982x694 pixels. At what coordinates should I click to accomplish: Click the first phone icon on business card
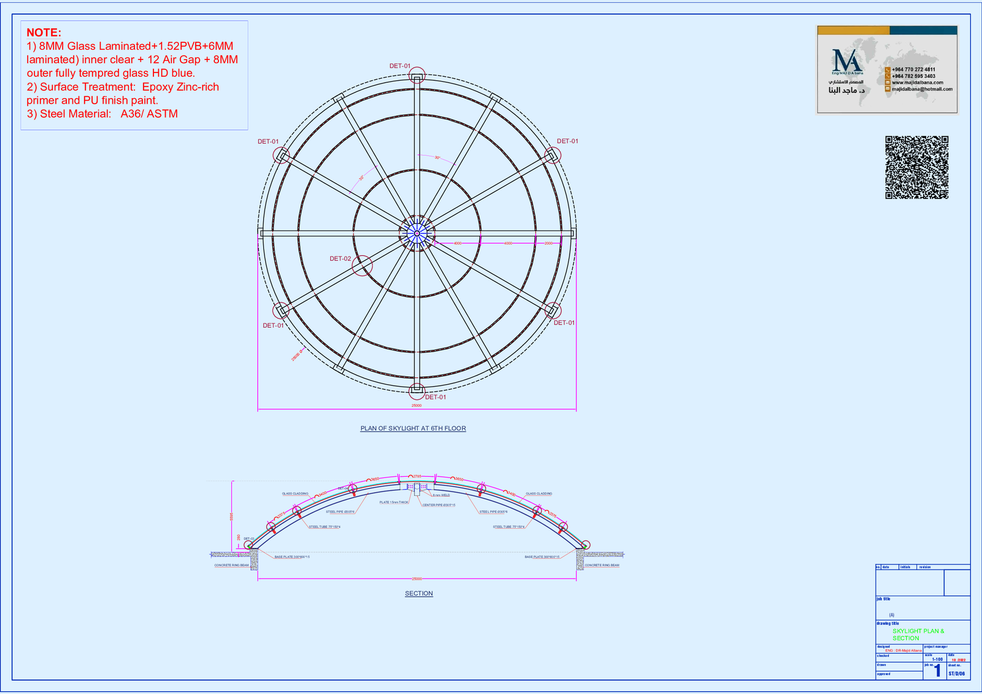coord(887,70)
